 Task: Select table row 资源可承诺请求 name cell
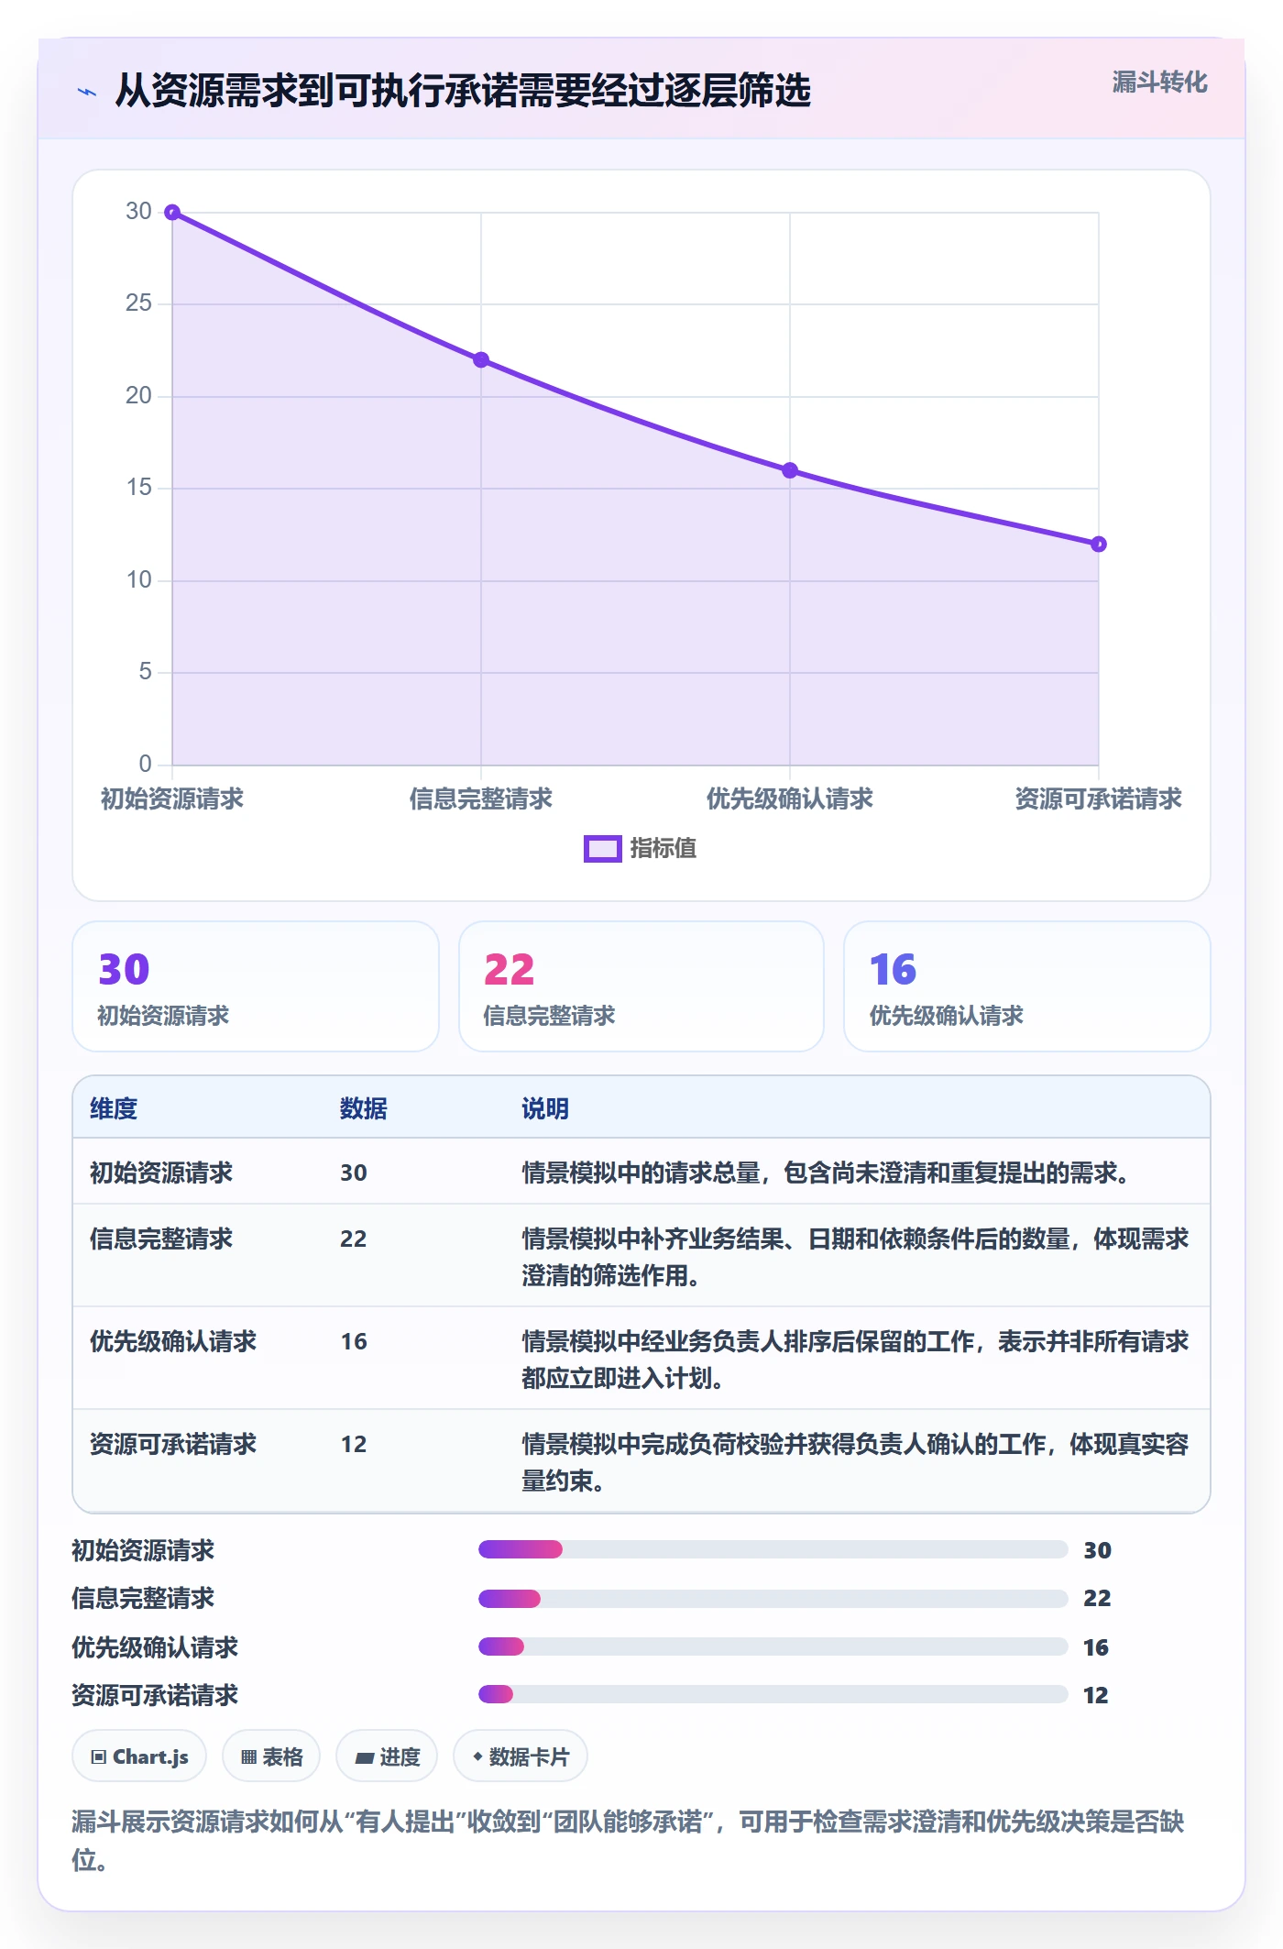pos(173,1444)
